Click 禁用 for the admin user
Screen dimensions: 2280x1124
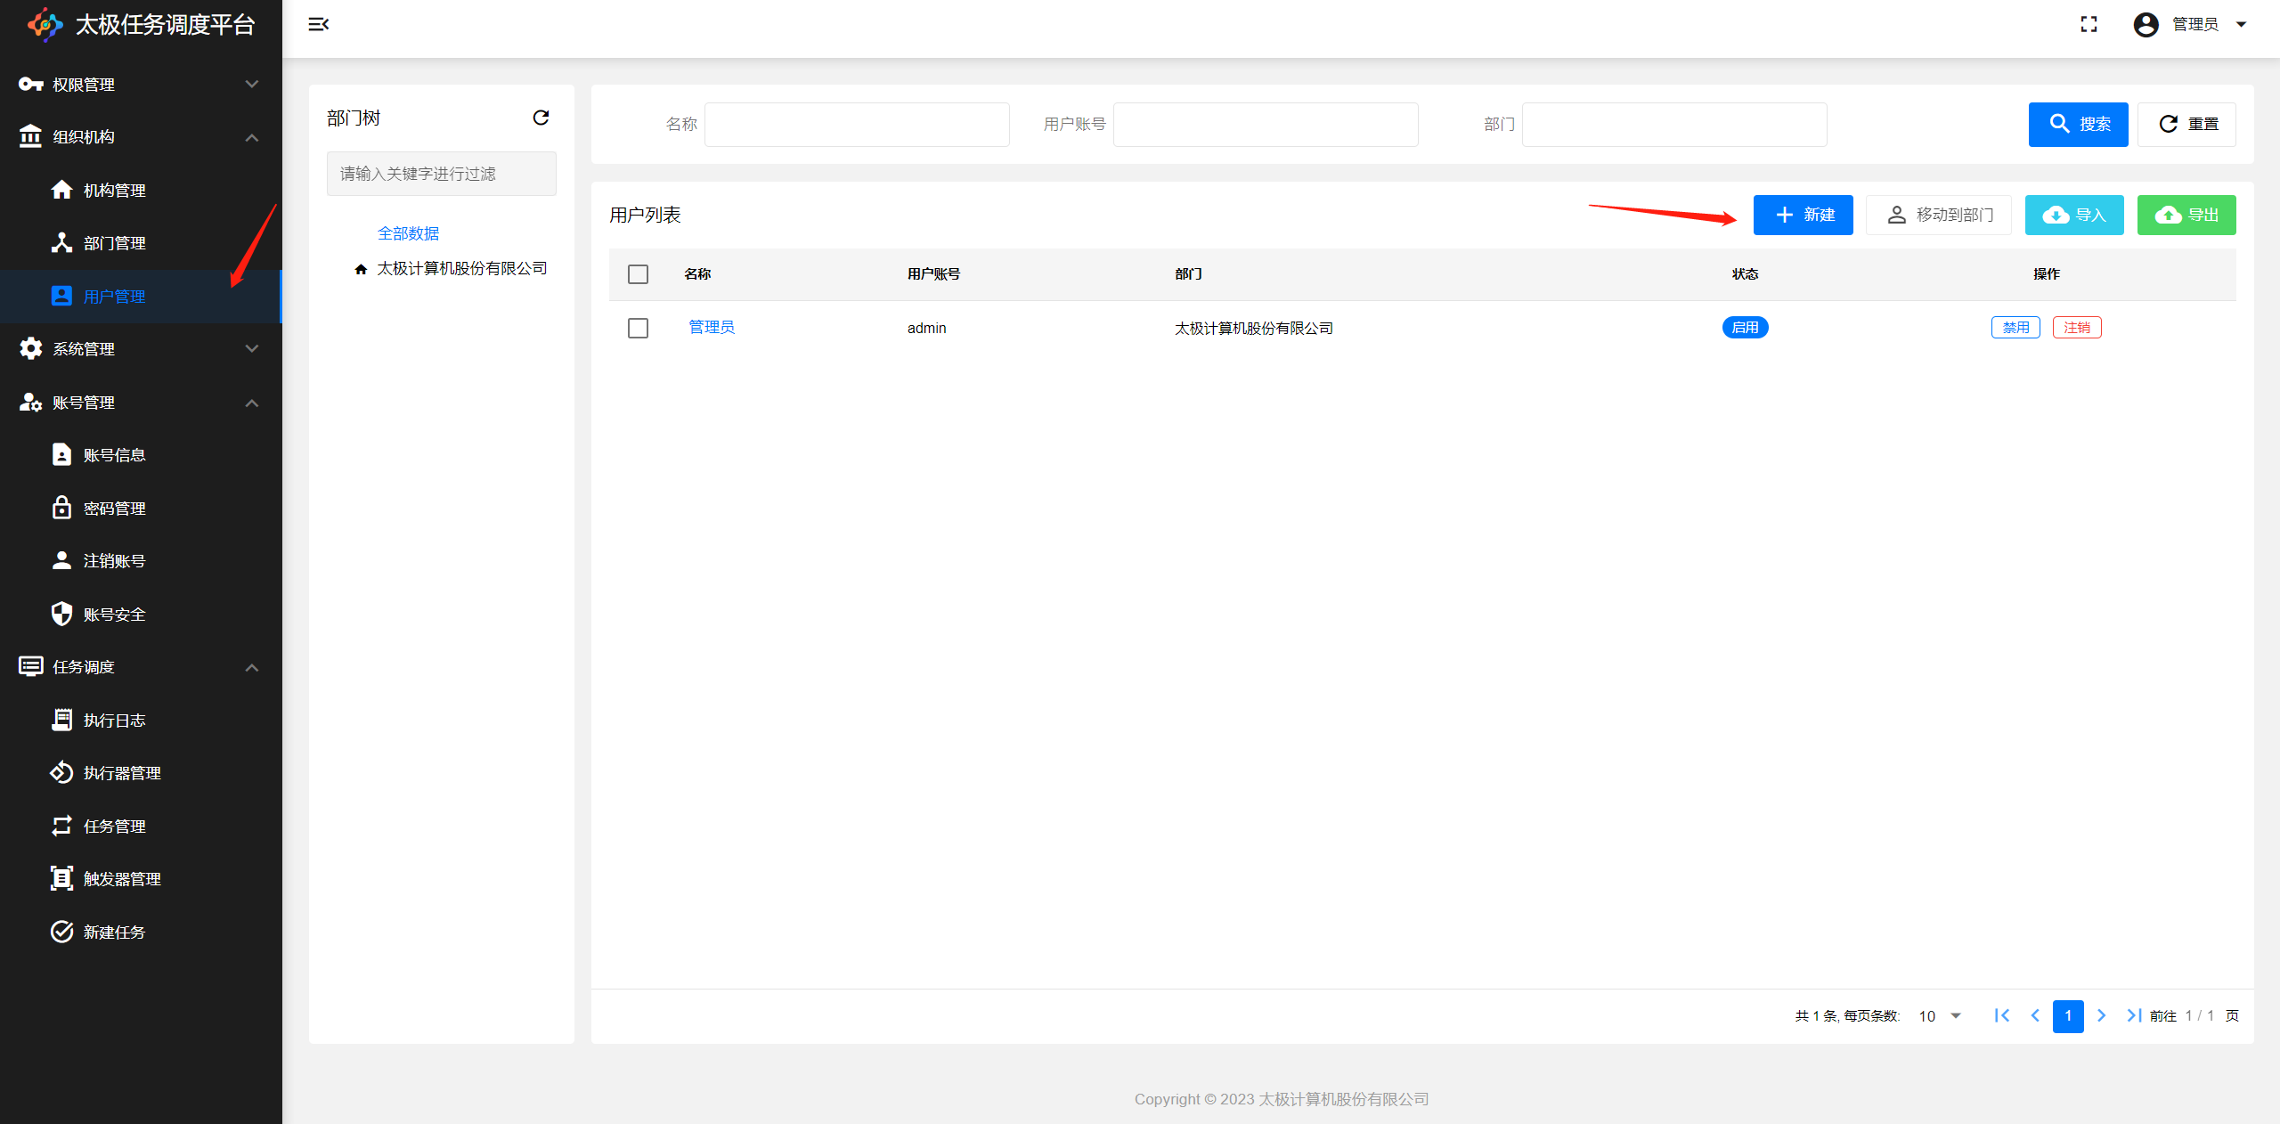(x=2015, y=328)
